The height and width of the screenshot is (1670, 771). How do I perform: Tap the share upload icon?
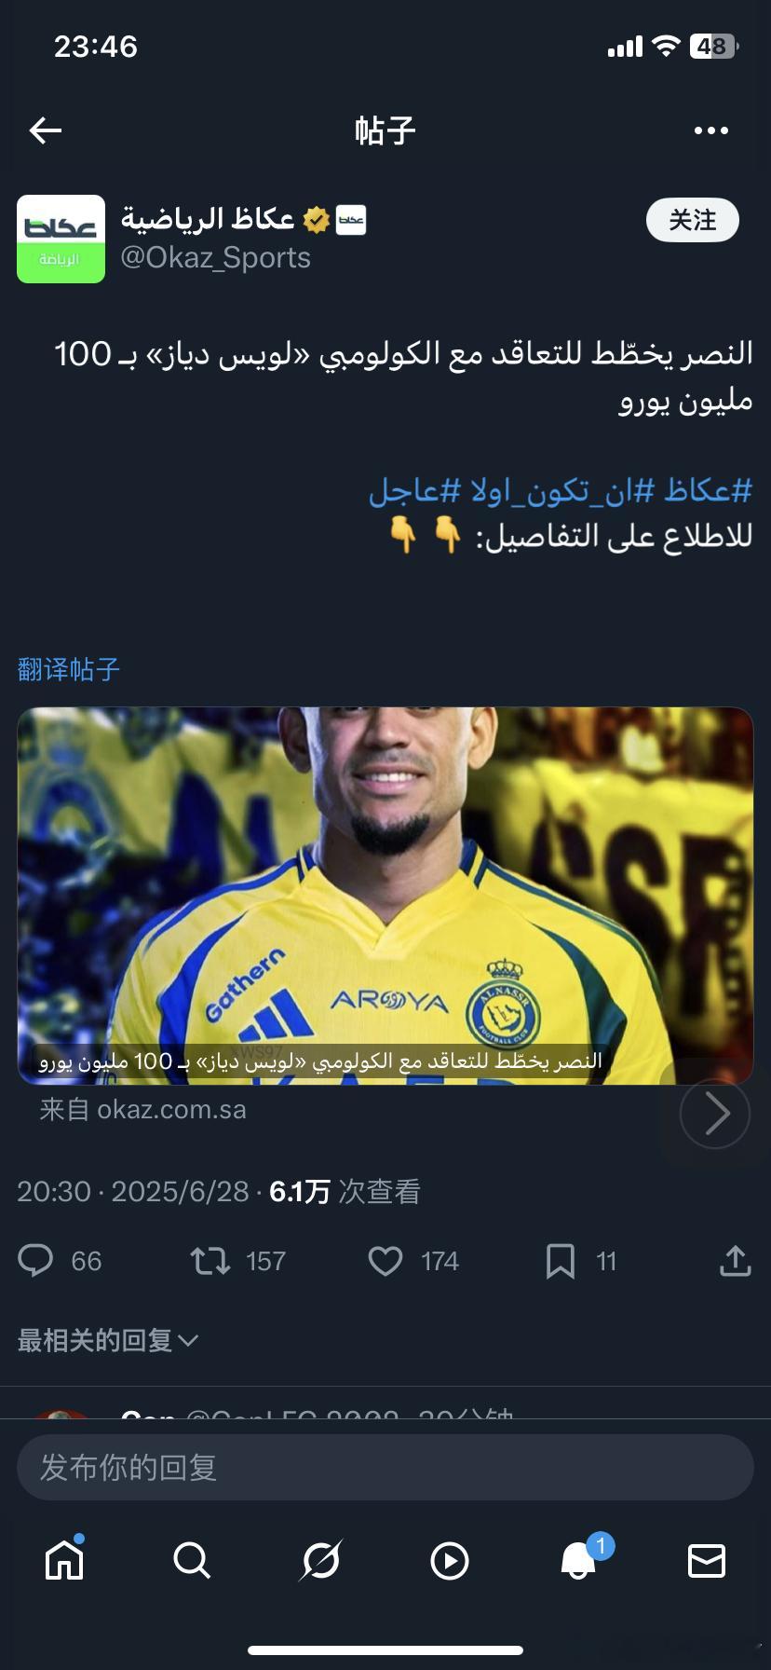(736, 1261)
